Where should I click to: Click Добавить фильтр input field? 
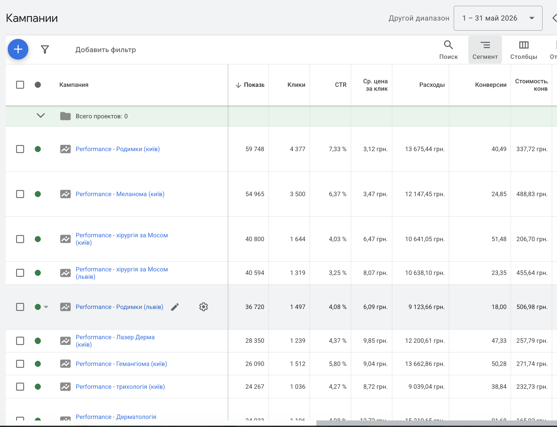105,50
